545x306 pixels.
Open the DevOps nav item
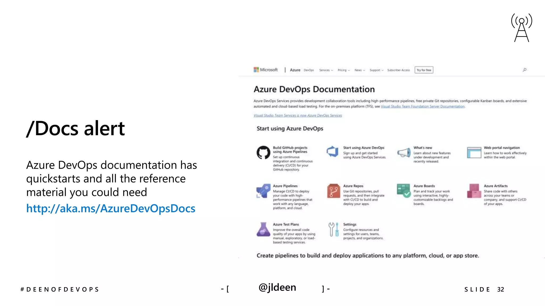(309, 70)
